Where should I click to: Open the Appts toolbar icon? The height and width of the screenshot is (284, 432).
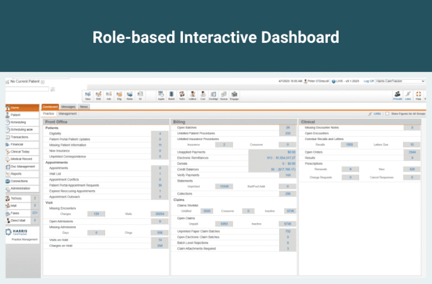(161, 96)
